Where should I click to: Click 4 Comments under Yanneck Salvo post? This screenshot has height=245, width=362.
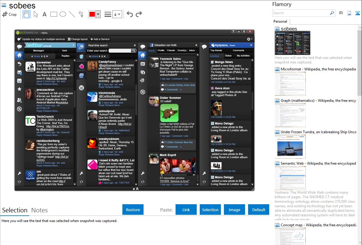click(171, 90)
